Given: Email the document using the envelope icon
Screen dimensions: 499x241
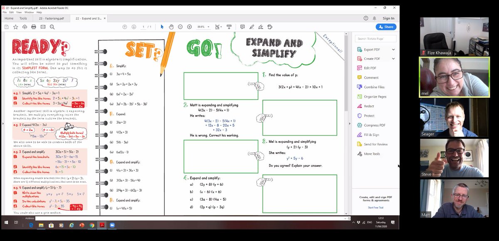Looking at the screenshot, I should point(42,27).
